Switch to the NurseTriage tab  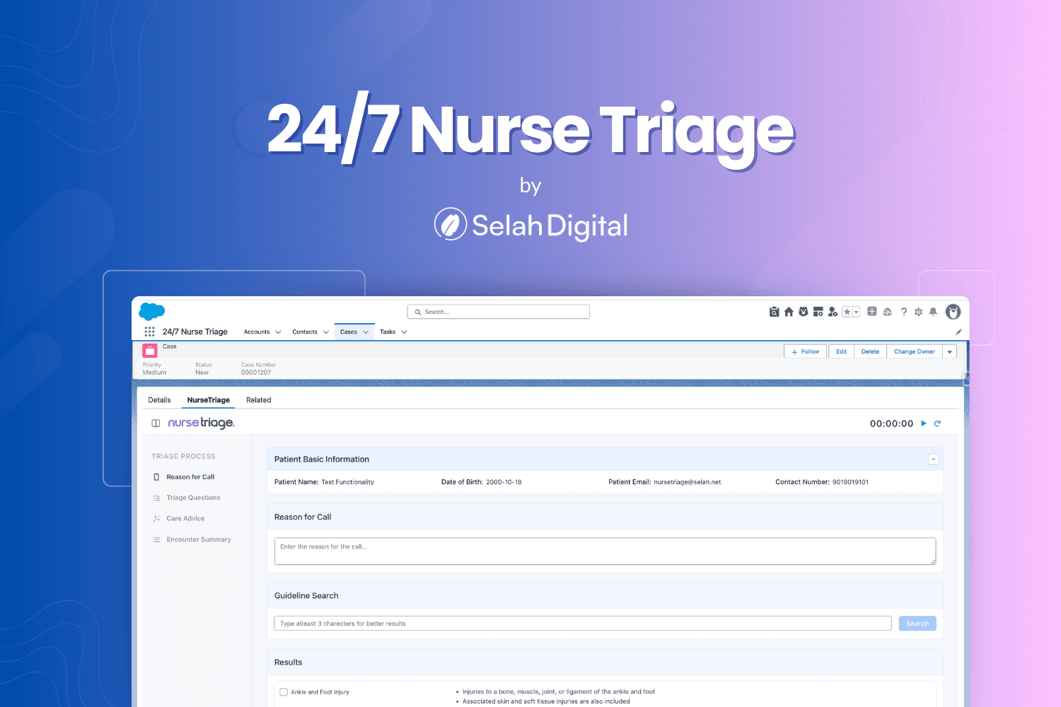coord(208,400)
